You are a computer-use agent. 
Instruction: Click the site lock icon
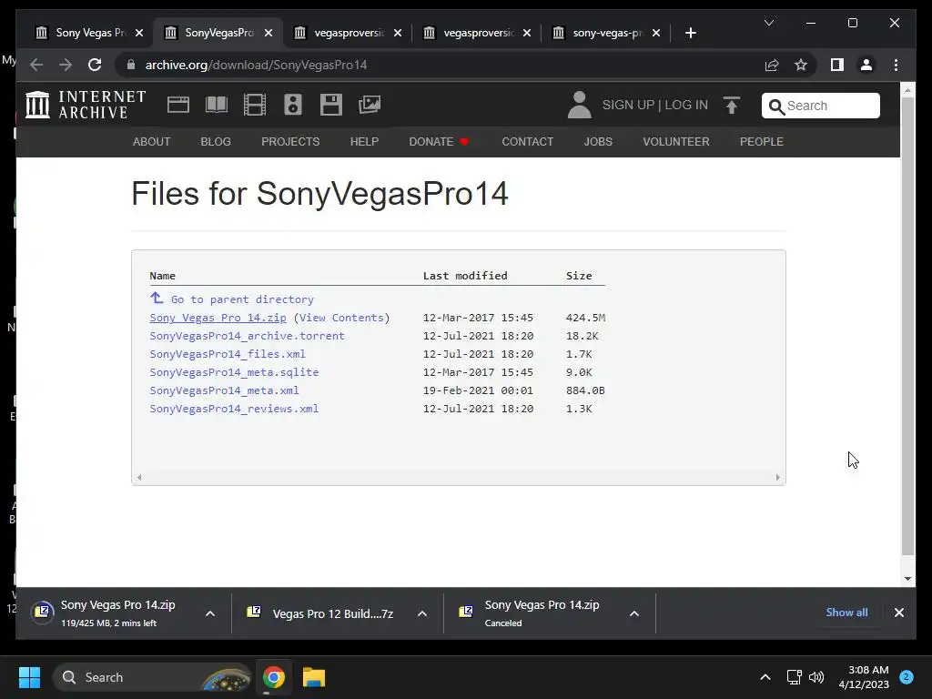click(131, 65)
